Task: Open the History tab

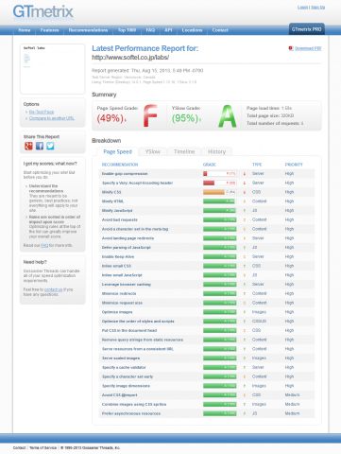Action: 216,151
